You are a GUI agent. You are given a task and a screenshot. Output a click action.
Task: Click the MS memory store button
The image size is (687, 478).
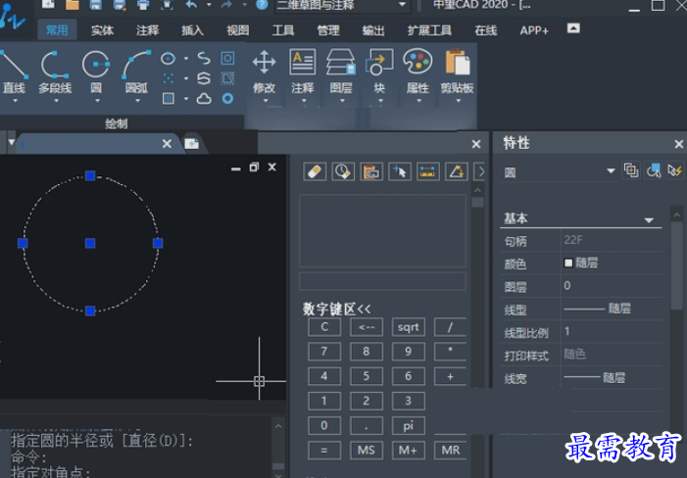[x=367, y=450]
